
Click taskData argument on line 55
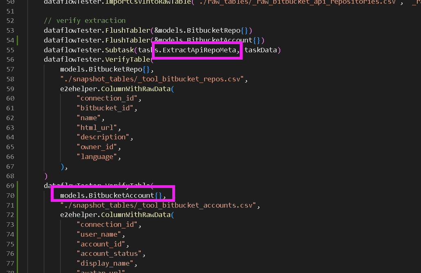click(x=261, y=50)
